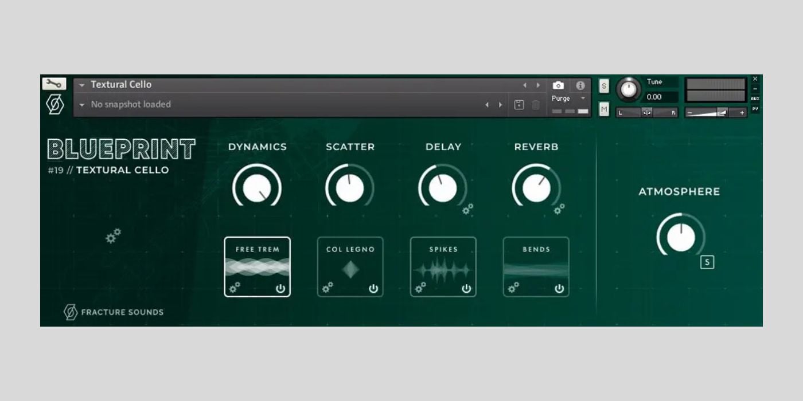Toggle Bends power button

coord(559,289)
